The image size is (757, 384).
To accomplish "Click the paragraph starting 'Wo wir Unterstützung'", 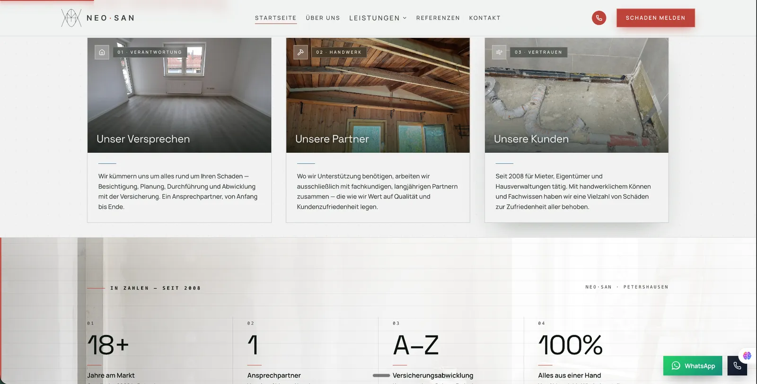I will pyautogui.click(x=378, y=191).
